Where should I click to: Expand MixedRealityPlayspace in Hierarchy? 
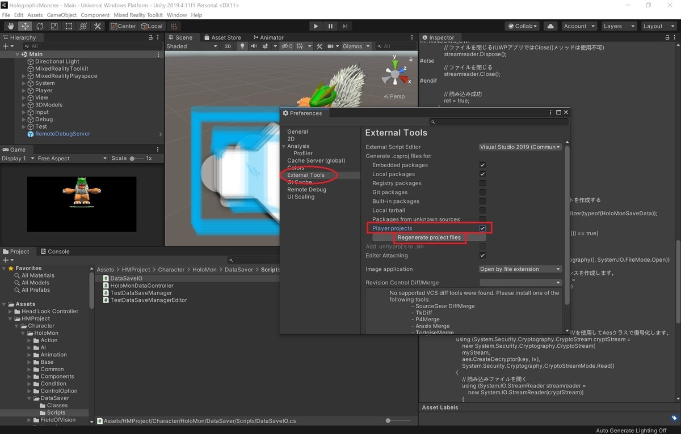click(24, 76)
